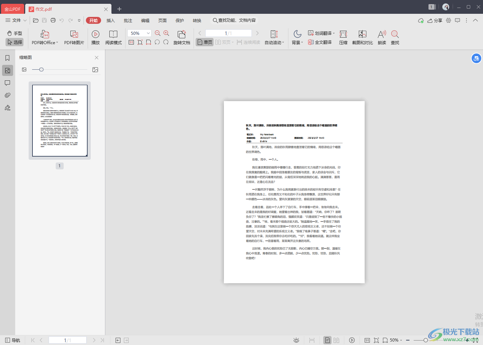483x345 pixels.
Task: Click 分享 share button
Action: tap(435, 20)
